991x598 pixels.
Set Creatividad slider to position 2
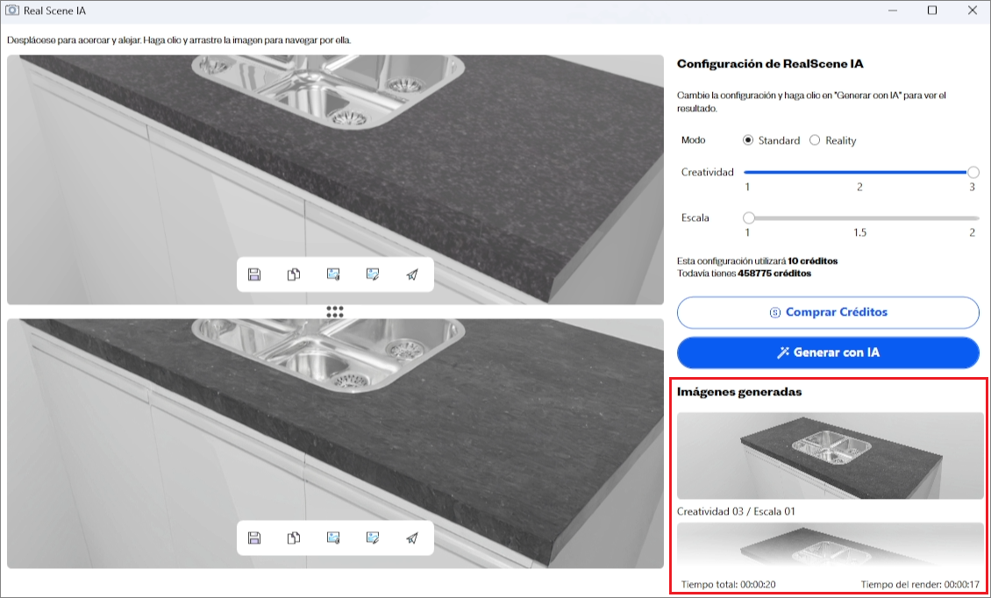click(859, 173)
